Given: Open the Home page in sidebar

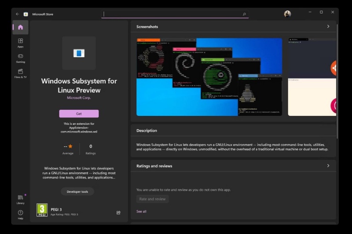Looking at the screenshot, I should tap(20, 27).
